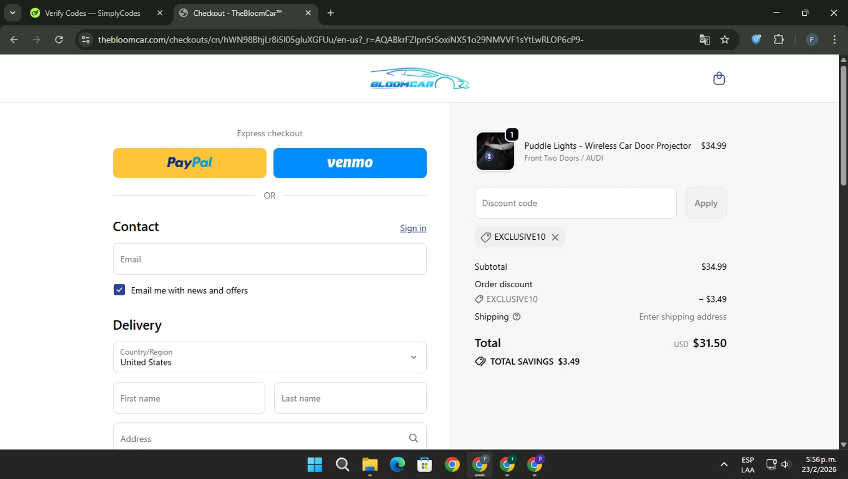Open the clock and date panel
Screen dimensions: 848x479
pyautogui.click(x=820, y=465)
